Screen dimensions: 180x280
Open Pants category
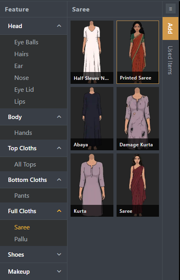[x=22, y=195]
